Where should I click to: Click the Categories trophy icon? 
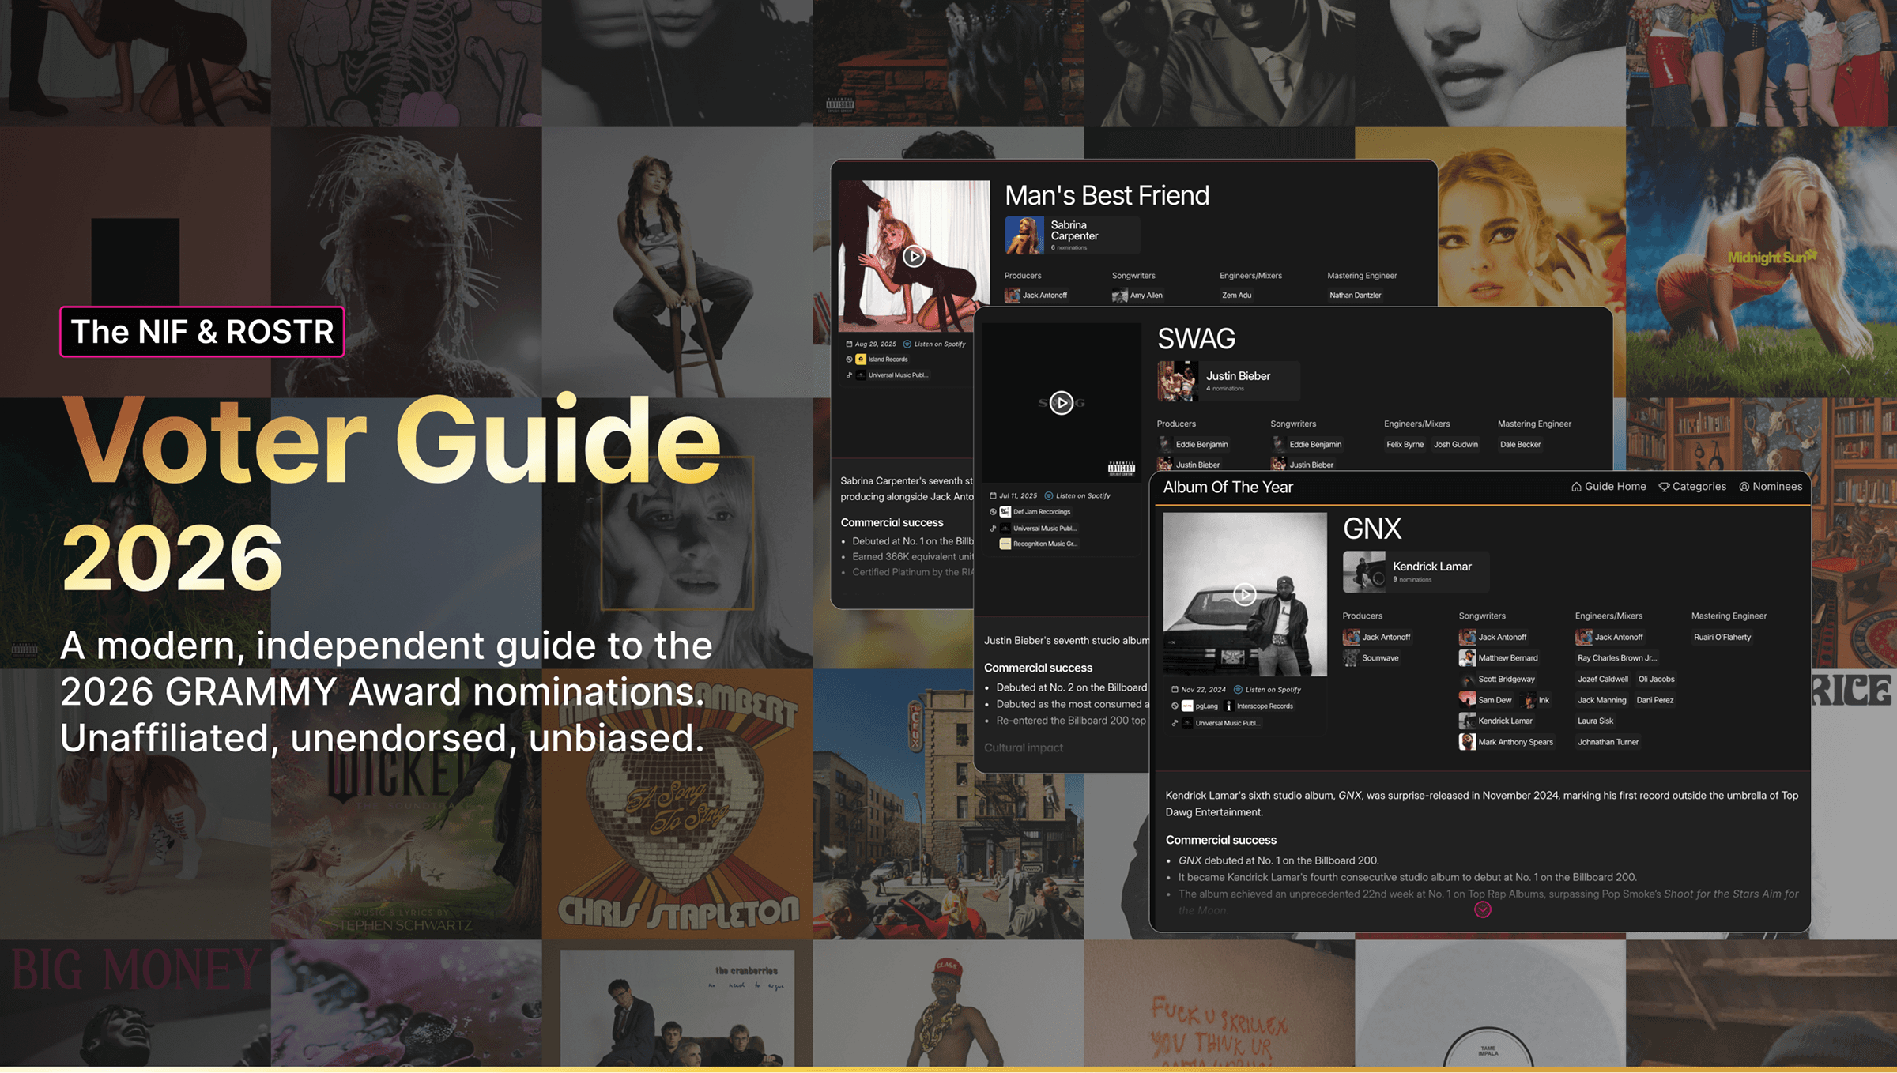tap(1664, 487)
